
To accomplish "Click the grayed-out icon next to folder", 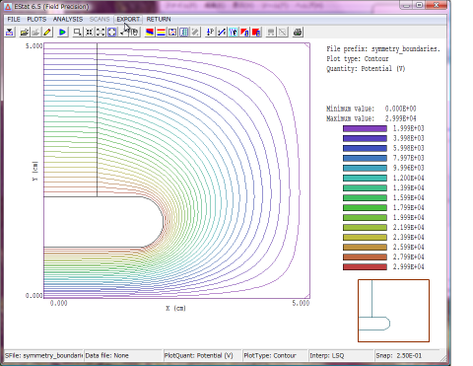I will coord(35,33).
